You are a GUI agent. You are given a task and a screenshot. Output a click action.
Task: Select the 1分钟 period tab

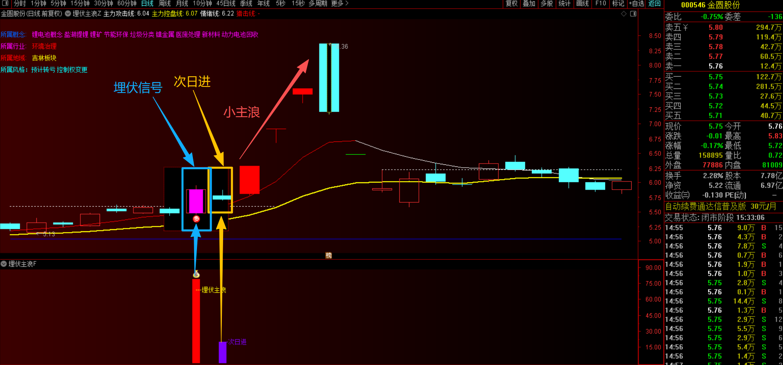point(38,3)
